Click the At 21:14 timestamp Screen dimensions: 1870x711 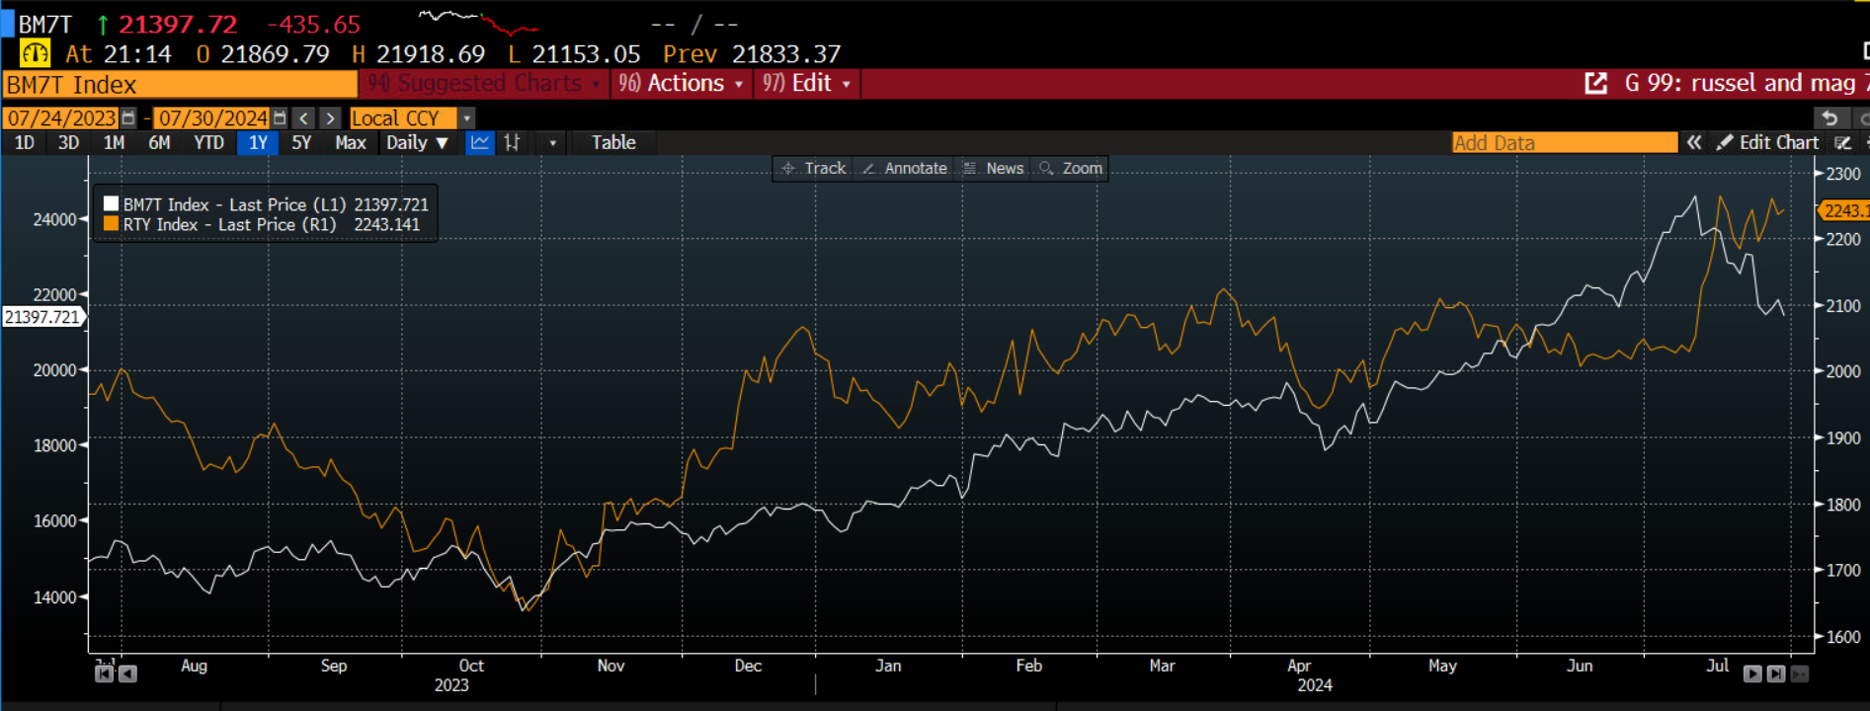[119, 53]
